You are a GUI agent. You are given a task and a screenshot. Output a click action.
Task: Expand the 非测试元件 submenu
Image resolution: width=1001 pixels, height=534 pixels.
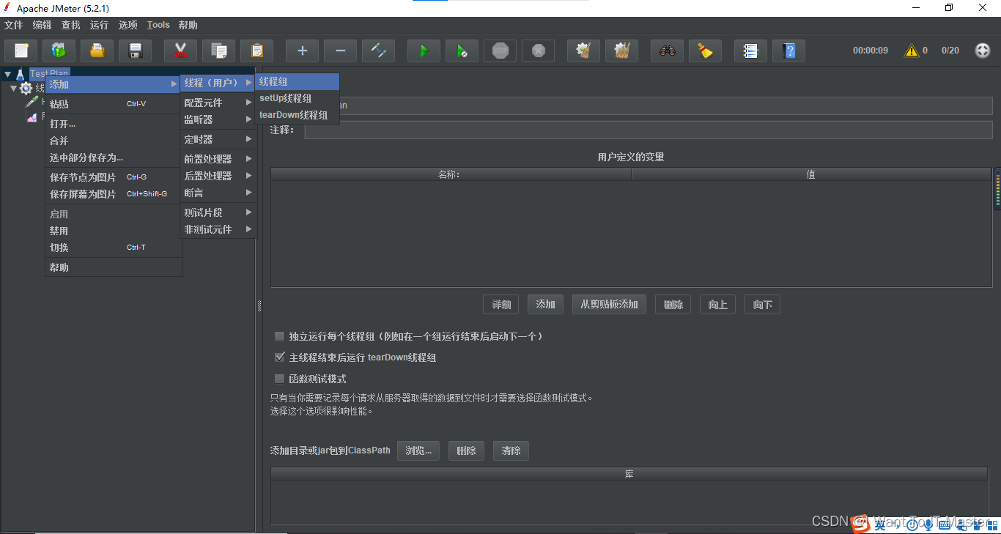pos(218,229)
